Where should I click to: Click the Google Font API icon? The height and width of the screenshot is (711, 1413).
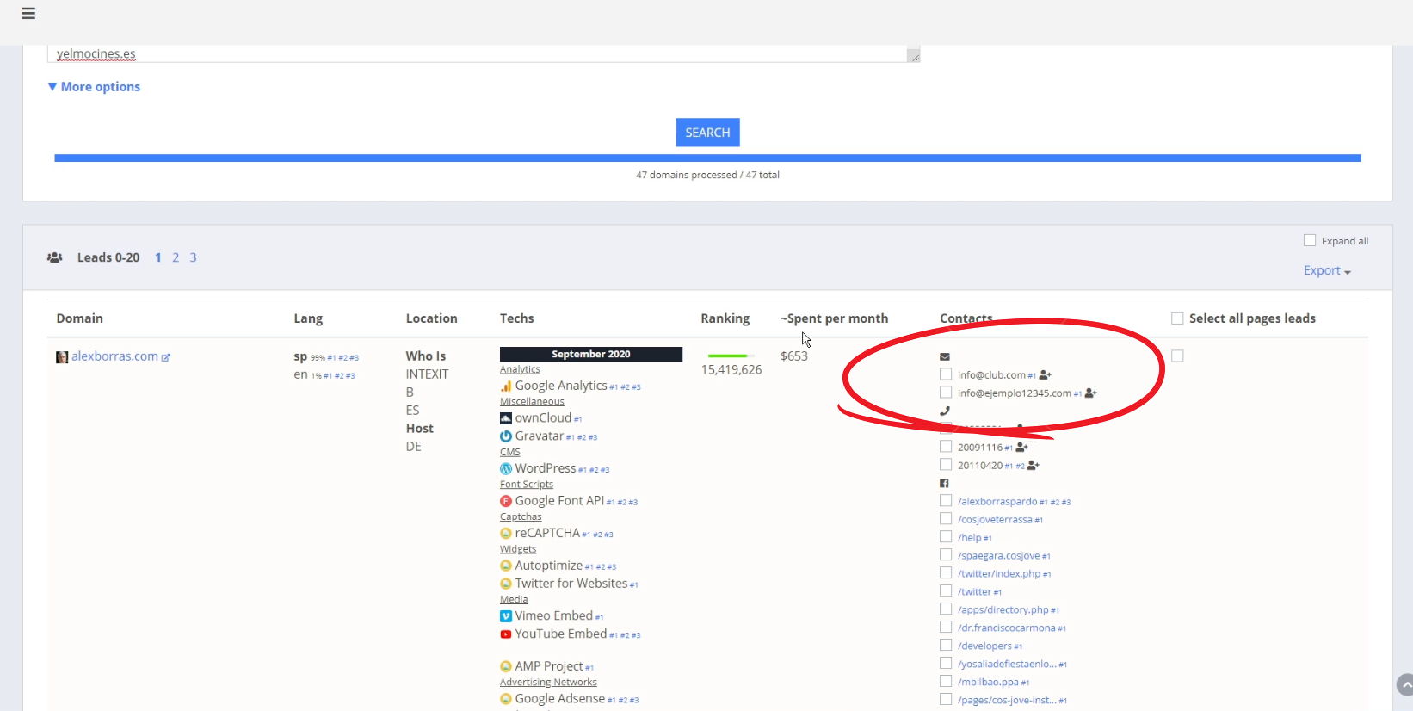pyautogui.click(x=506, y=501)
